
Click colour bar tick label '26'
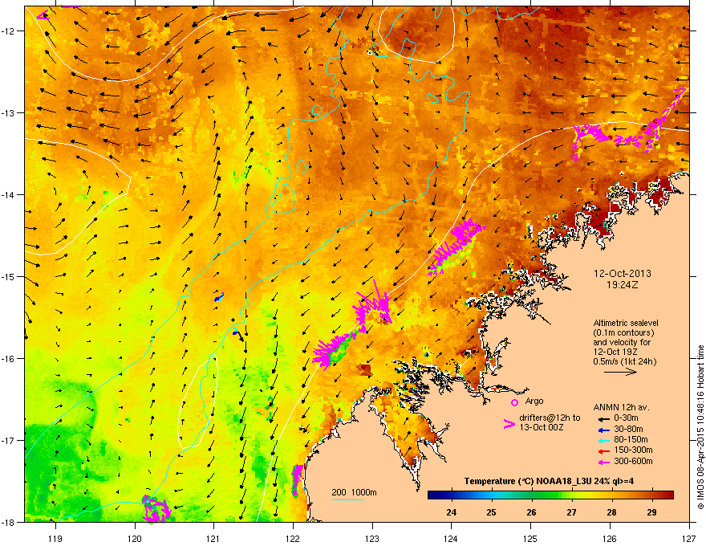click(x=531, y=512)
